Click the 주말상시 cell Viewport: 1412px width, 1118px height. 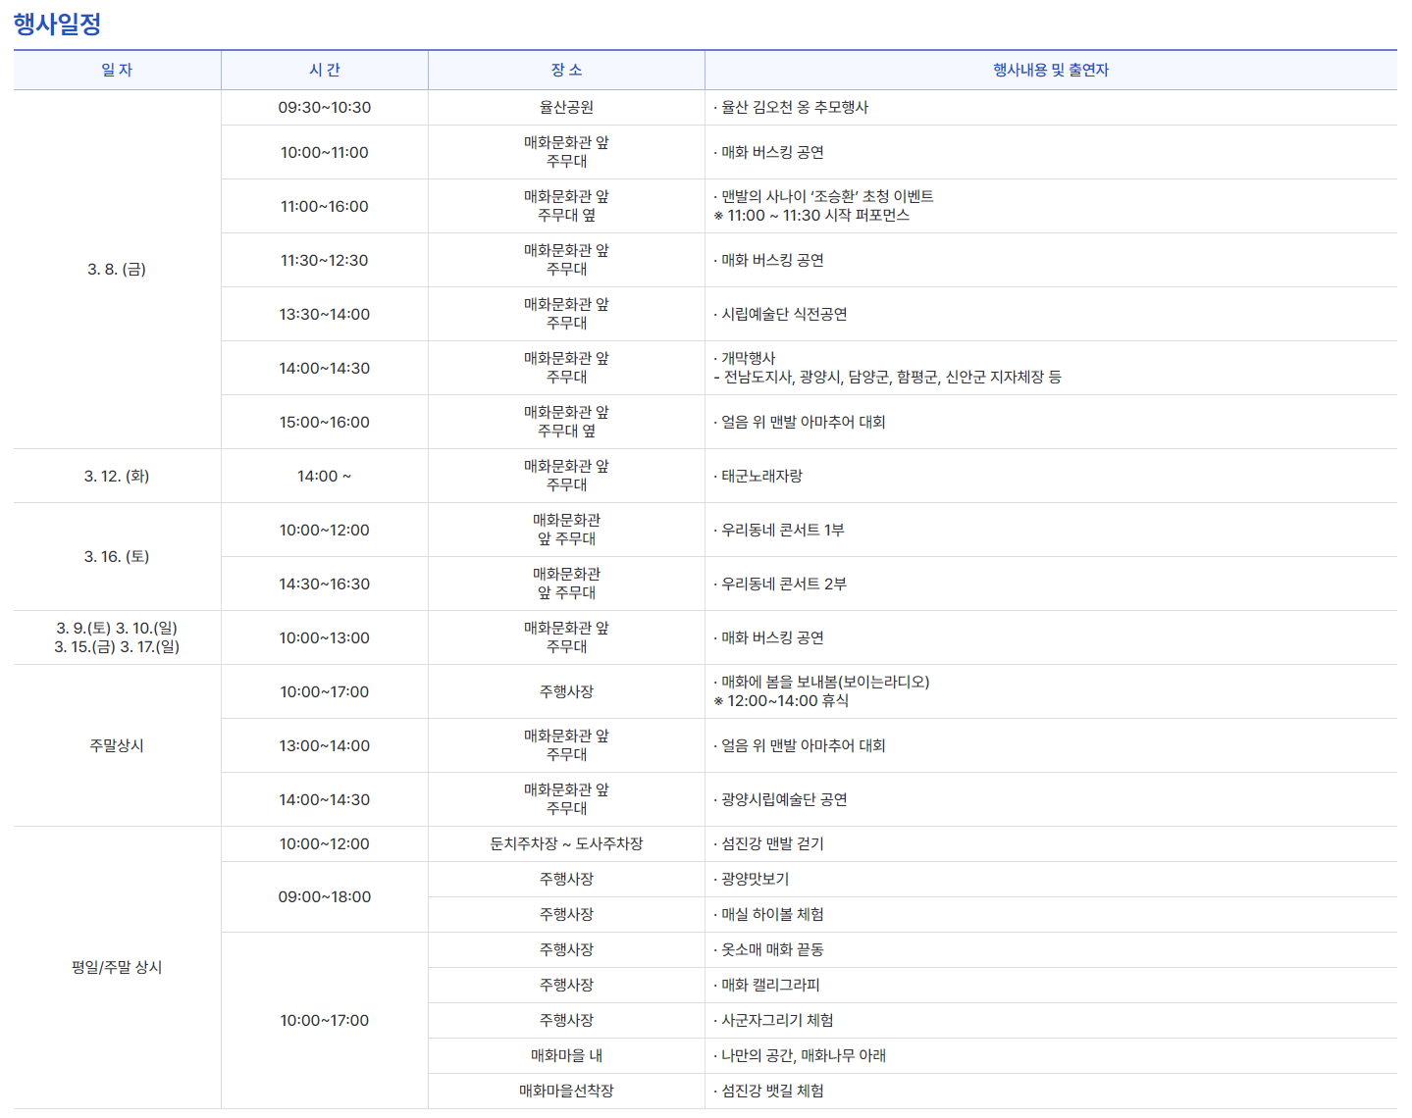[117, 745]
